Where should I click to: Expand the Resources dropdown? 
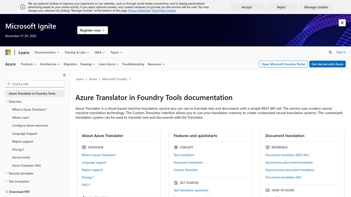(x=156, y=64)
